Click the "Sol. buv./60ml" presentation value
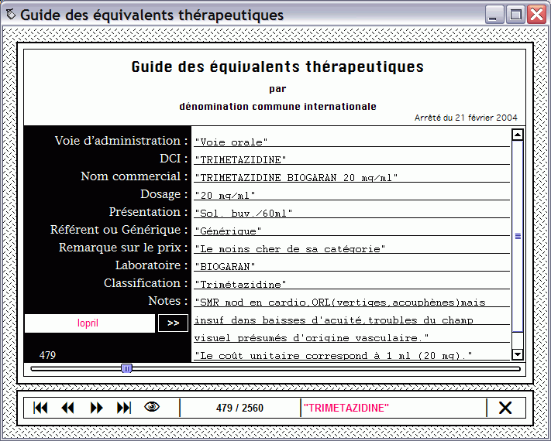 pyautogui.click(x=352, y=213)
